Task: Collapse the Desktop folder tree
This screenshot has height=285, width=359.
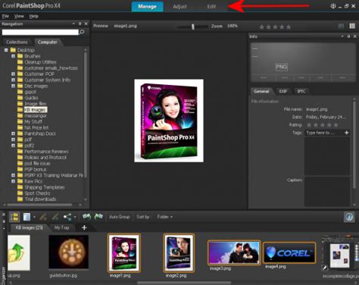Action: 6,50
